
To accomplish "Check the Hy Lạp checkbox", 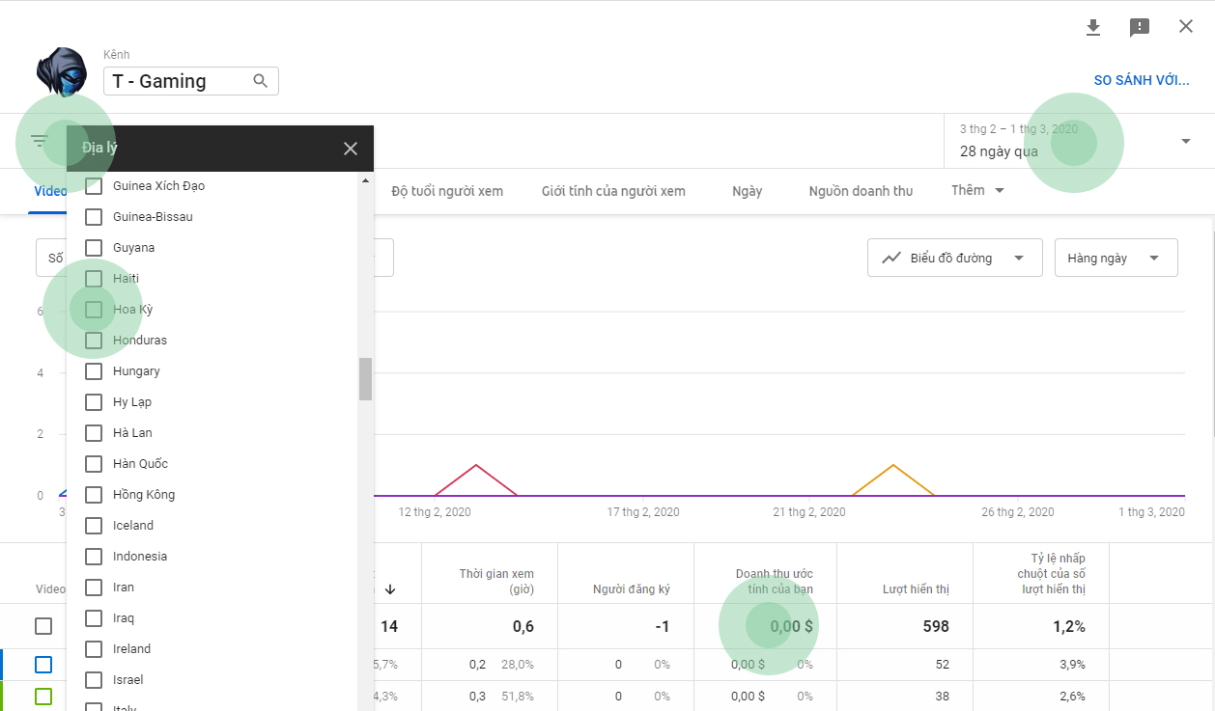I will point(94,402).
